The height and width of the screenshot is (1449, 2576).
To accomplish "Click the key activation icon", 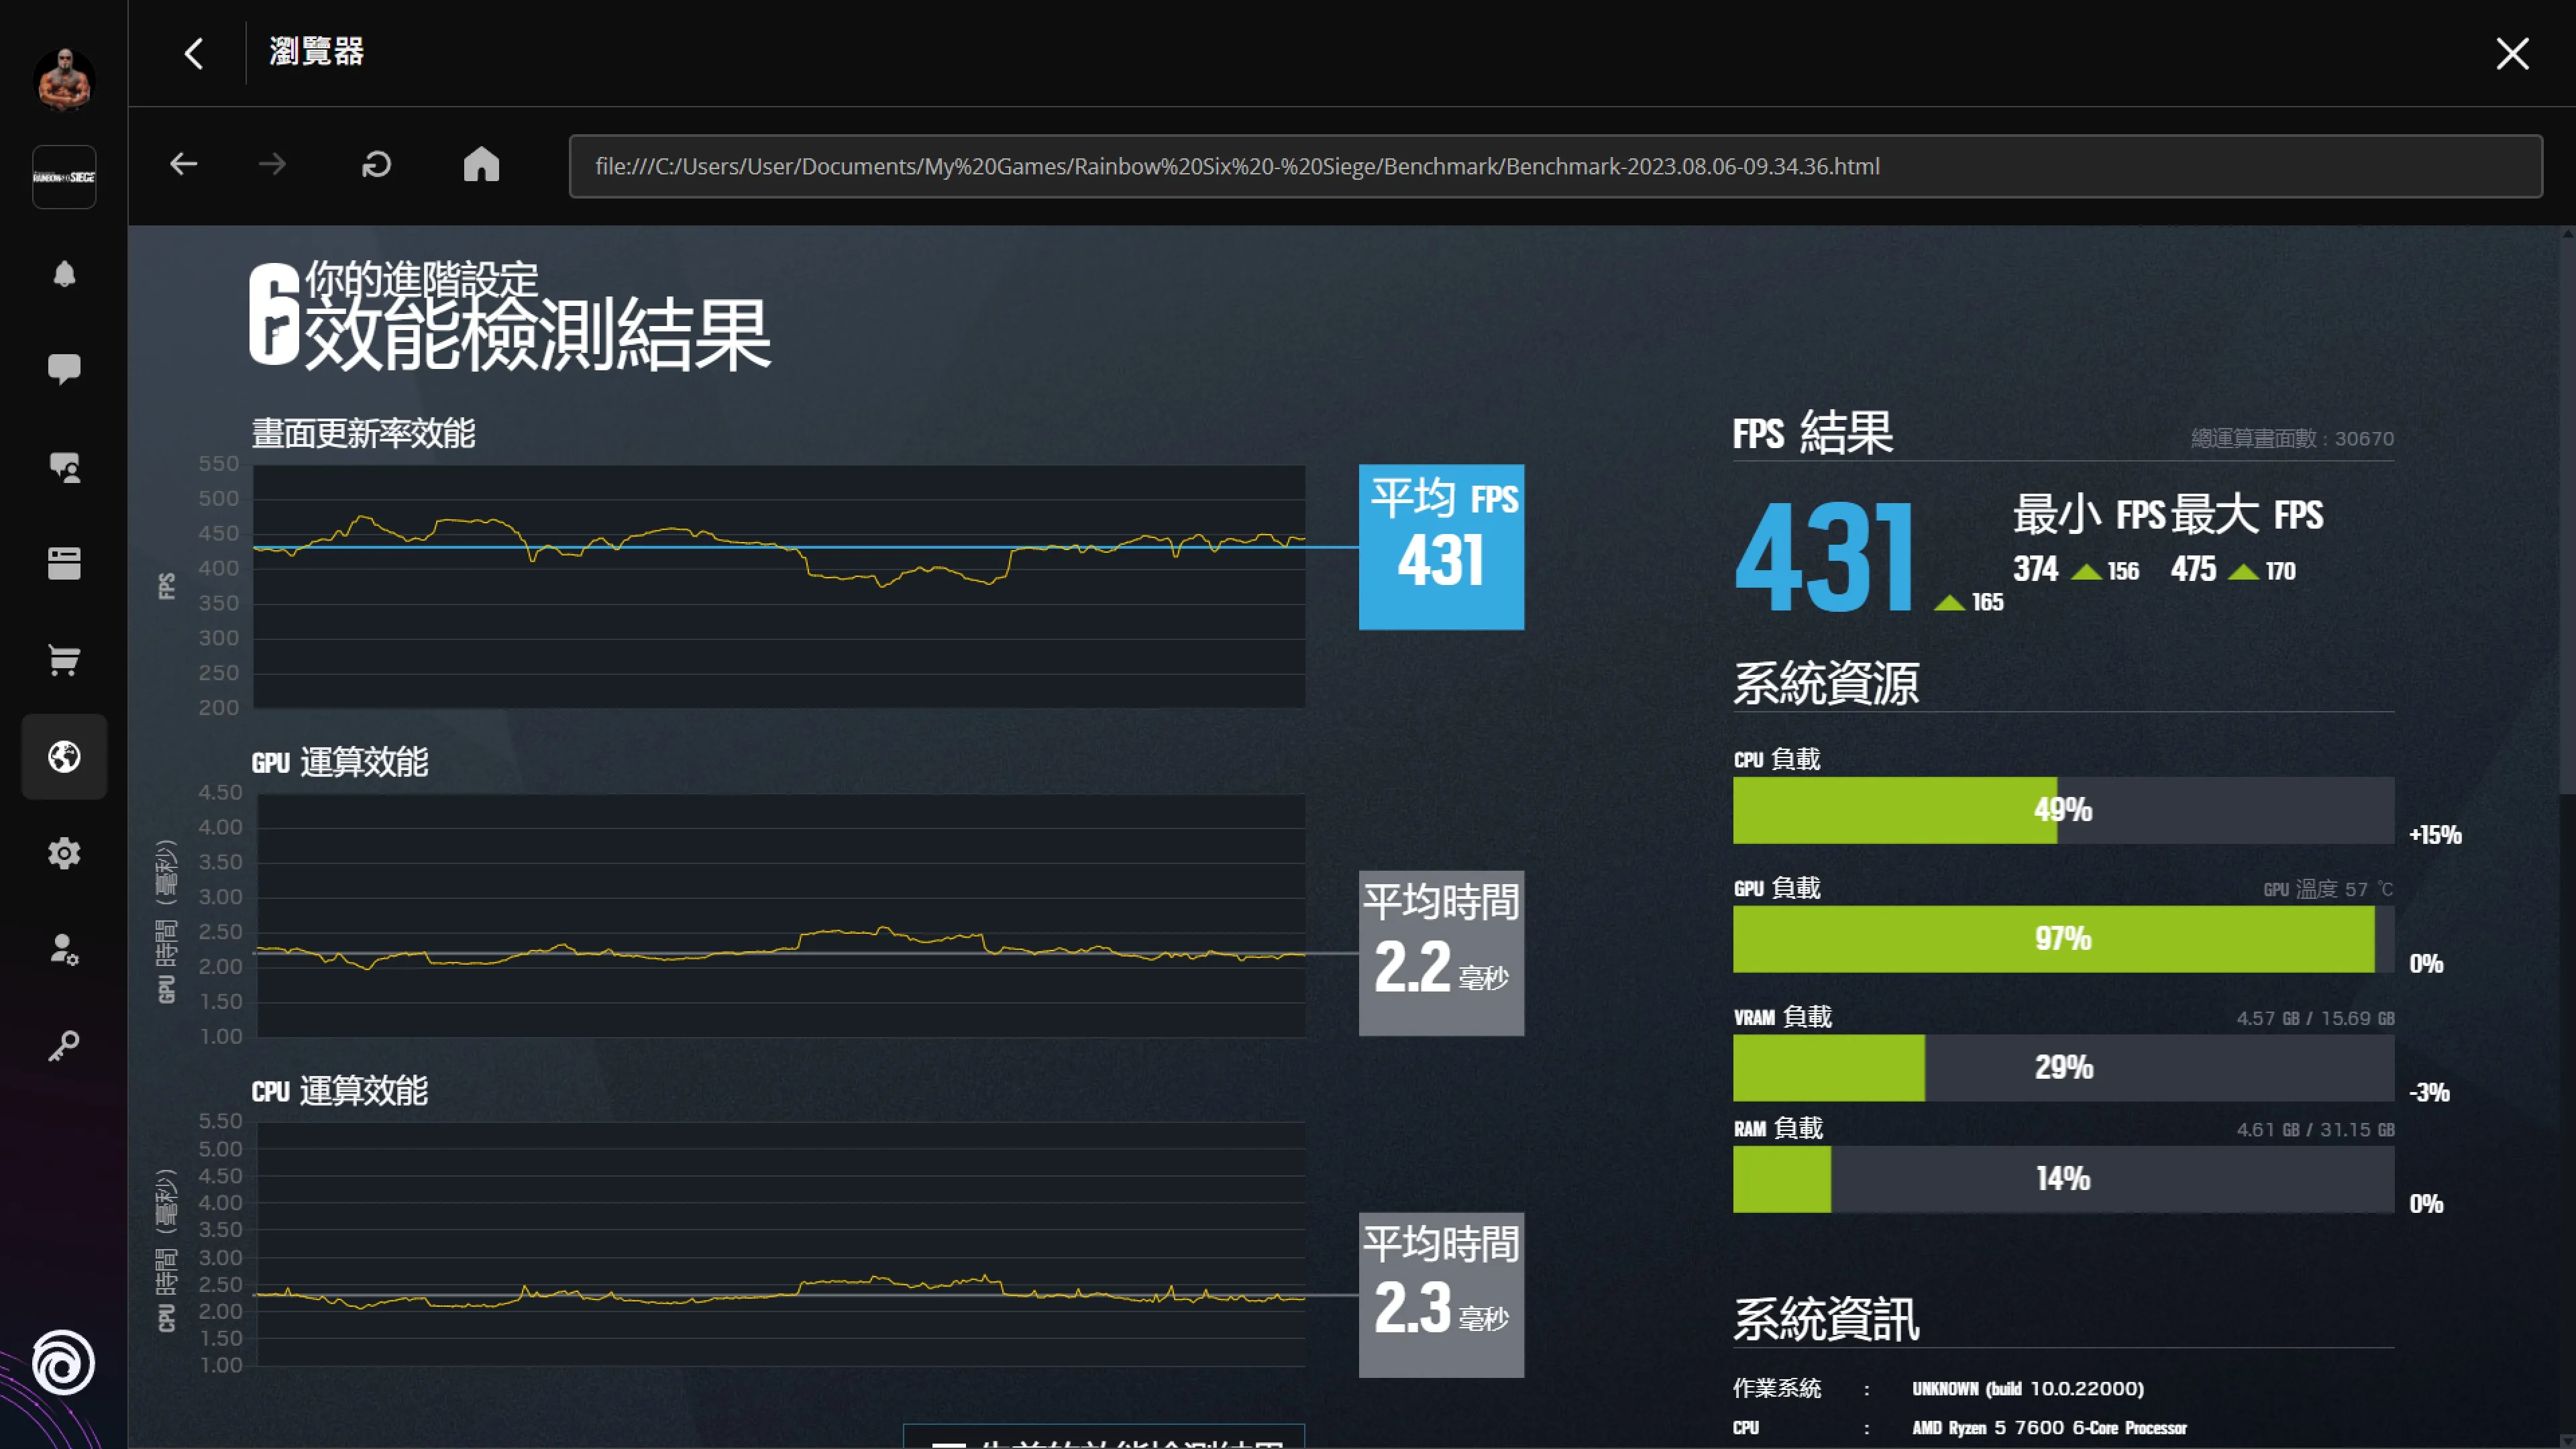I will 64,1046.
